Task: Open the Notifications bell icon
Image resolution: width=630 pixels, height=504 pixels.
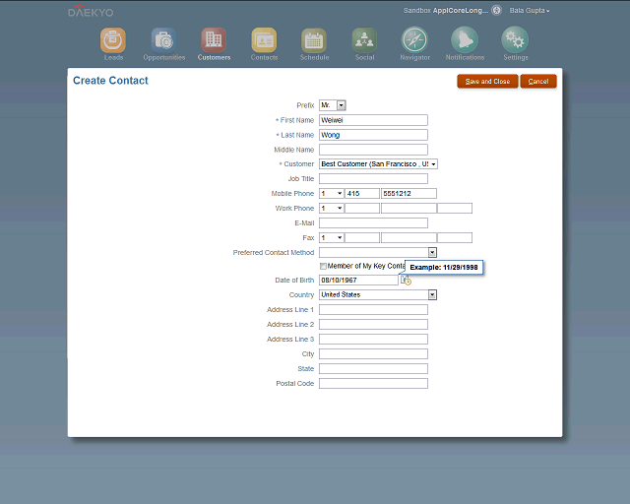Action: pyautogui.click(x=465, y=39)
